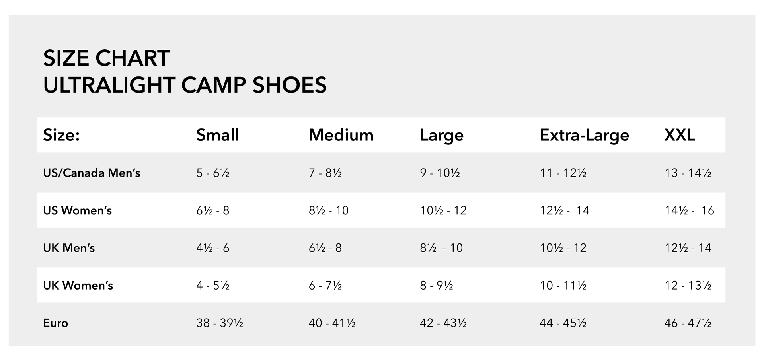Viewport: 764px width, 362px height.
Task: Select the Extra-Large column header
Action: tap(584, 136)
